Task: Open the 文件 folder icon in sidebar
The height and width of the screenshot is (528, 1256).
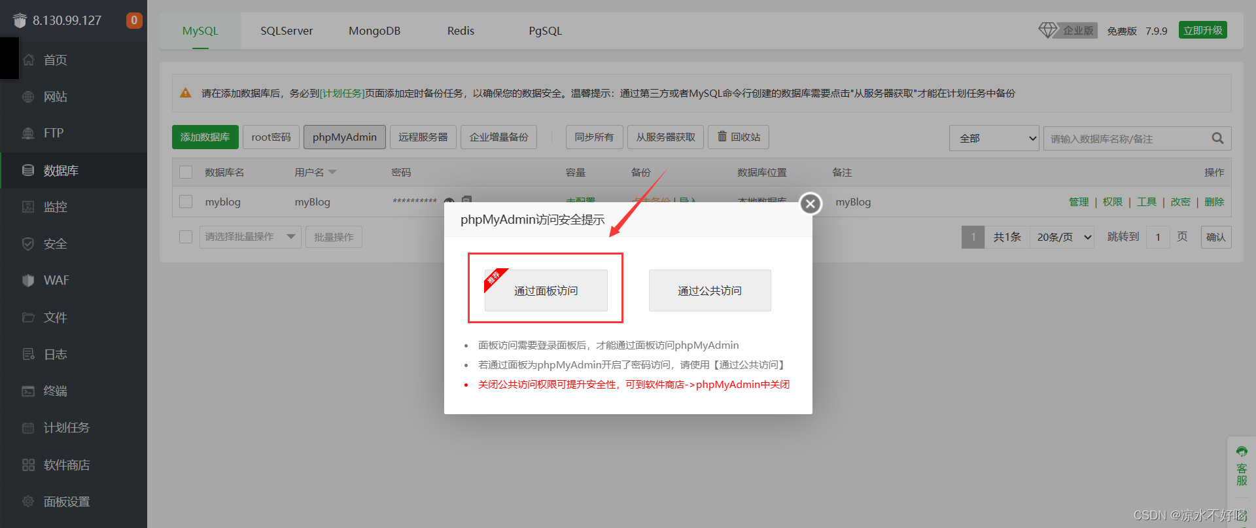Action: click(x=28, y=317)
